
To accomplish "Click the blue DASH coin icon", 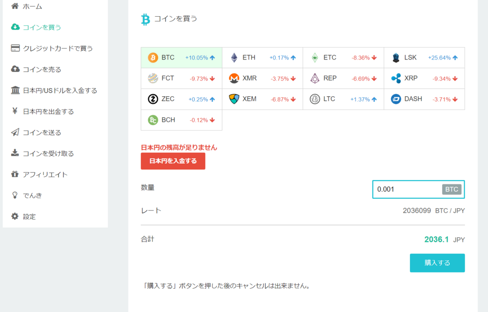I will [x=396, y=99].
